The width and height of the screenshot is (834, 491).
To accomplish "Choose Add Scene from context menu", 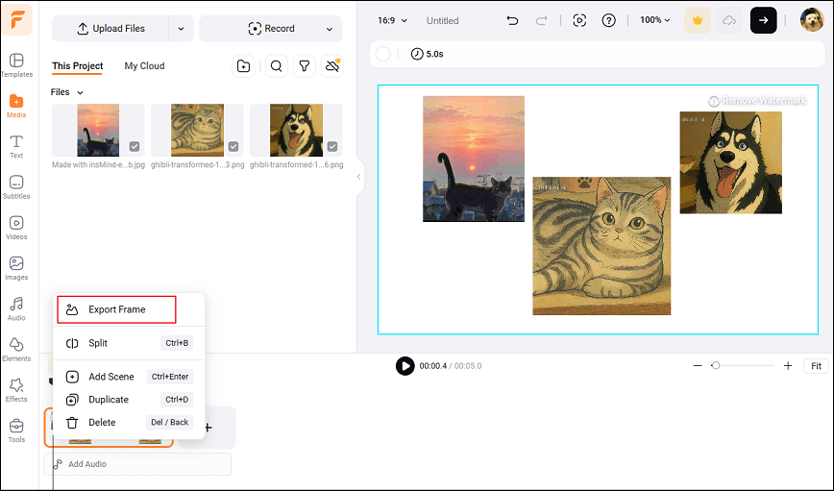I will pos(129,377).
